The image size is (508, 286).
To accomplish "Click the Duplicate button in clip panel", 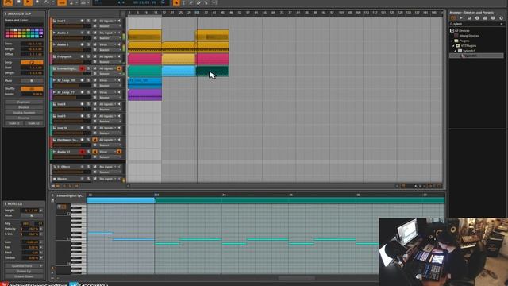I will click(24, 102).
